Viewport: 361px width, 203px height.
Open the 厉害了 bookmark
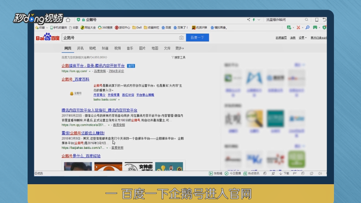pyautogui.click(x=180, y=28)
